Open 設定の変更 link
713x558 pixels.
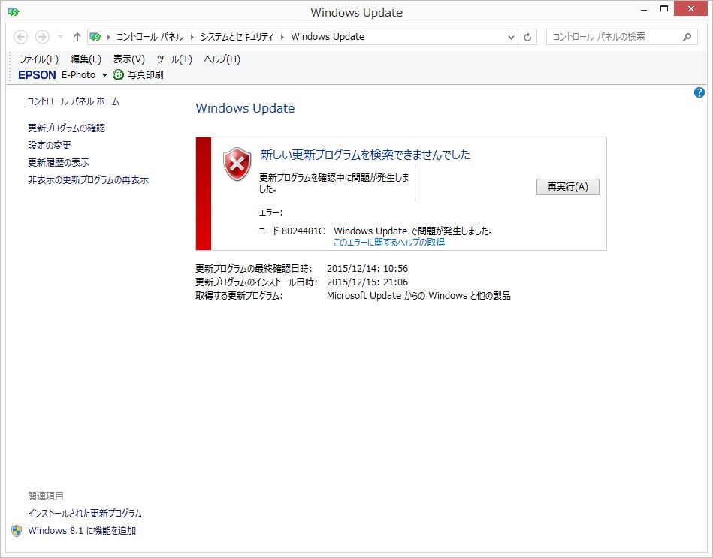[x=50, y=146]
